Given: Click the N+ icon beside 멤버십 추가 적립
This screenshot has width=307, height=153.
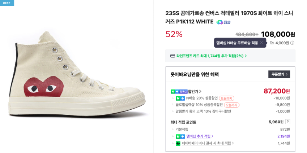Looking at the screenshot, I should [x=180, y=136].
